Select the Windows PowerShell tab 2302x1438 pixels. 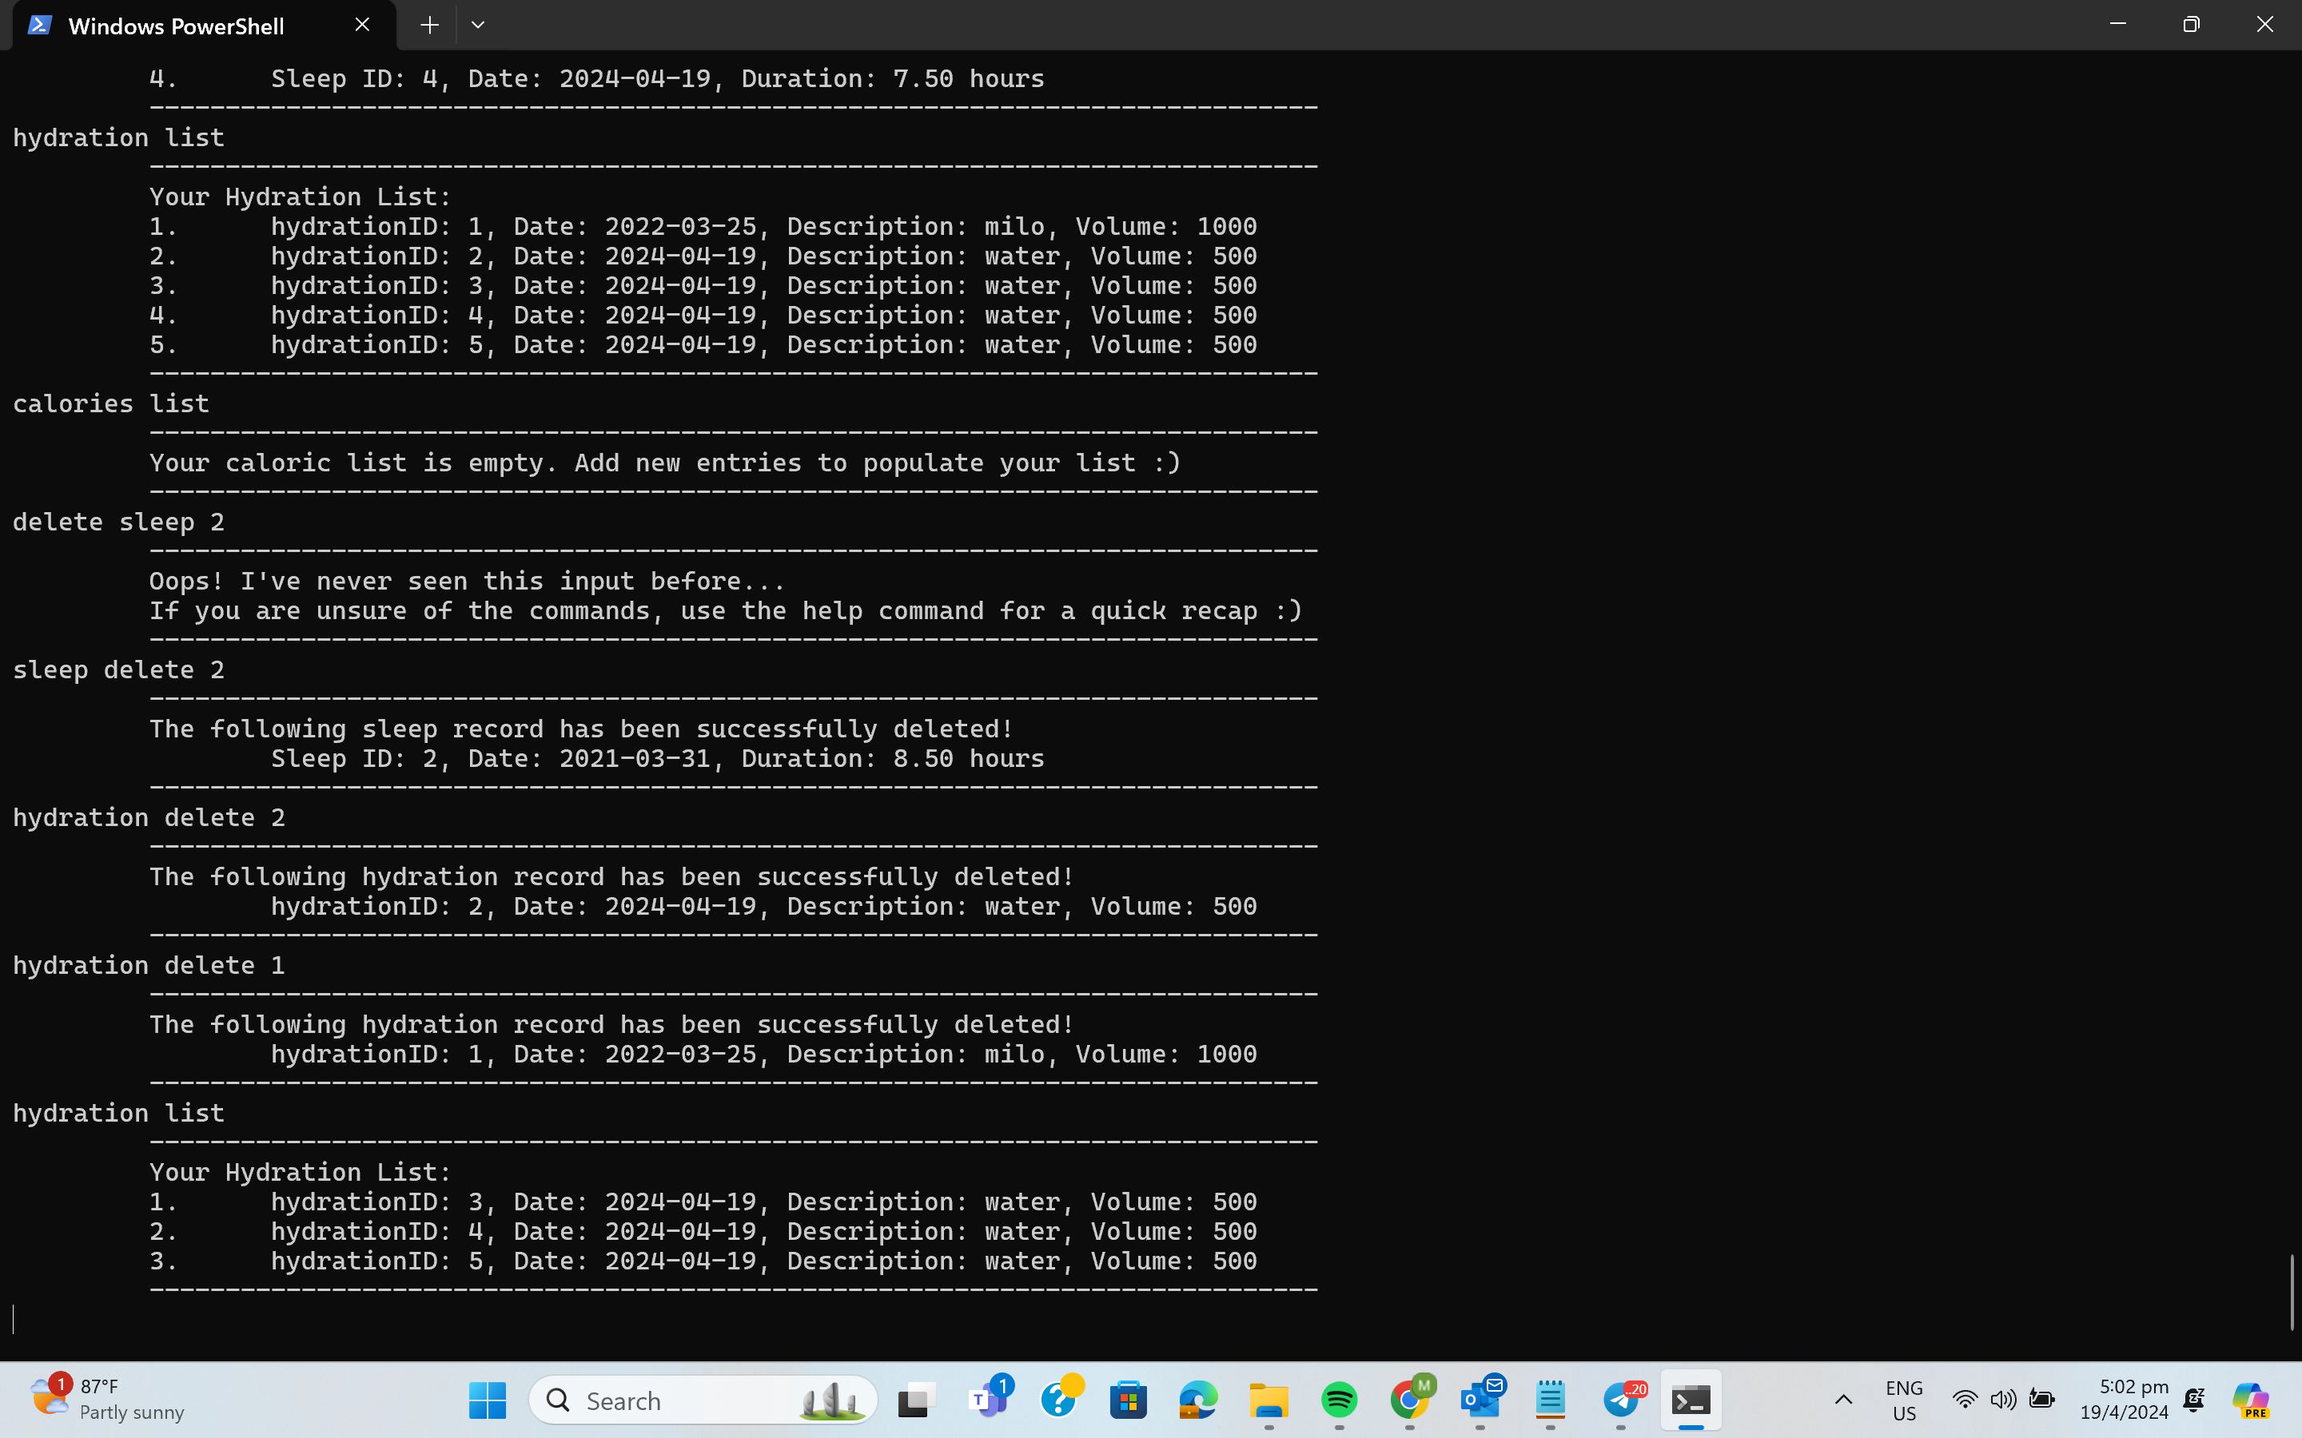pyautogui.click(x=176, y=26)
